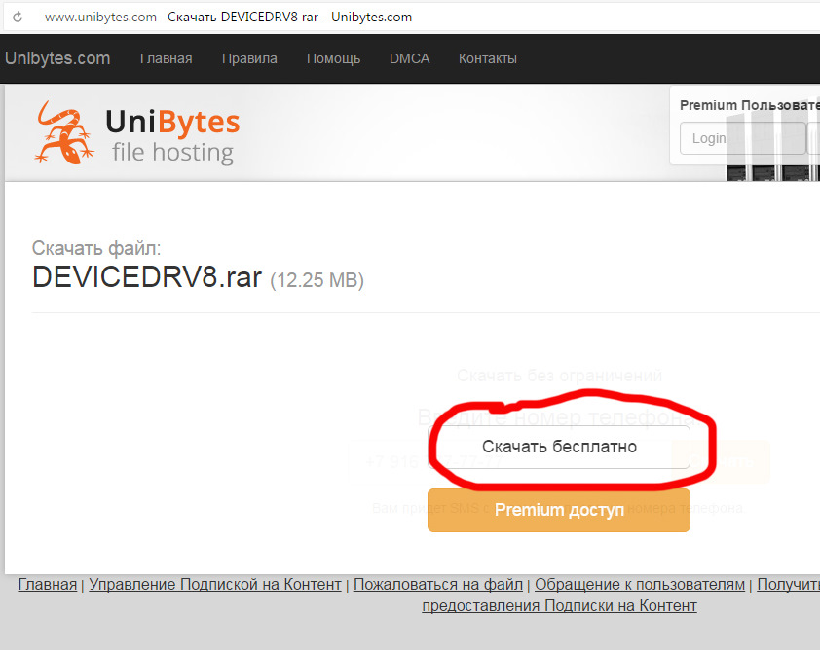Open Управление Подпиской на Контент link

click(x=215, y=584)
